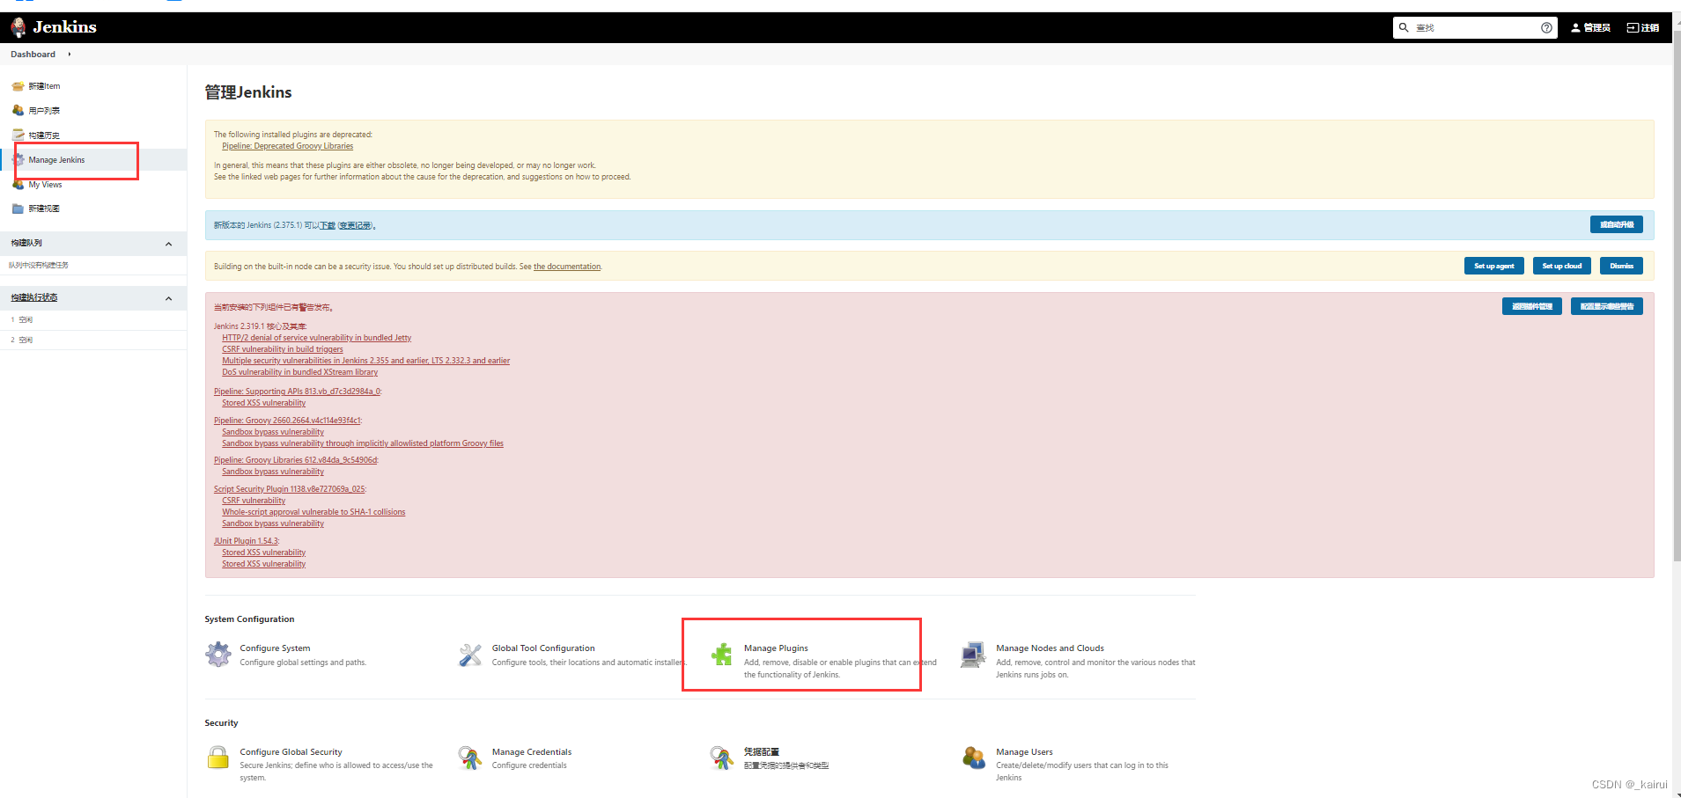Click the 凭据配置 title link

[761, 752]
